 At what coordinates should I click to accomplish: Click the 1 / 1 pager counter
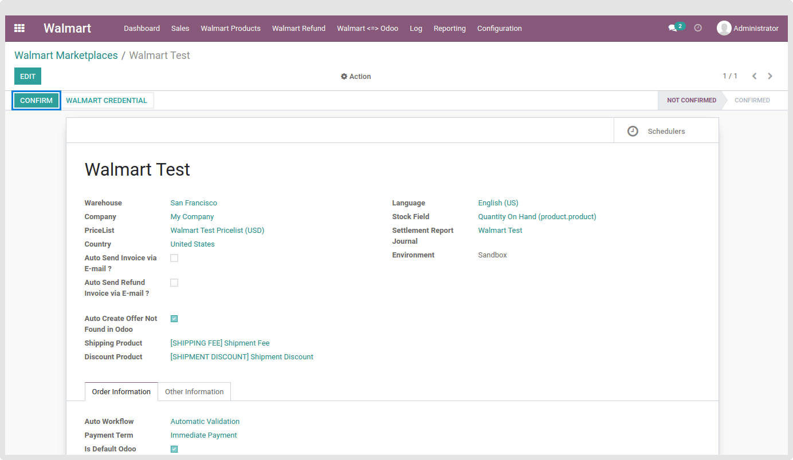coord(730,76)
